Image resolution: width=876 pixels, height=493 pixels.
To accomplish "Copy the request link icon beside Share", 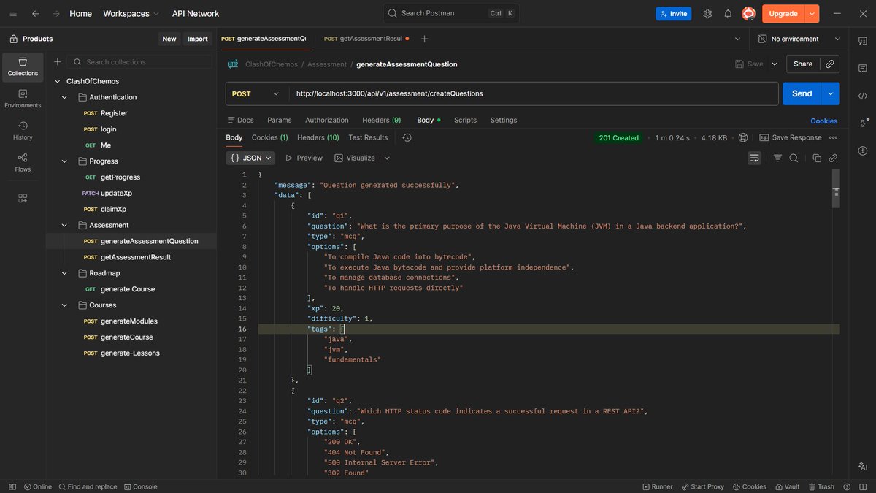I will pos(830,64).
